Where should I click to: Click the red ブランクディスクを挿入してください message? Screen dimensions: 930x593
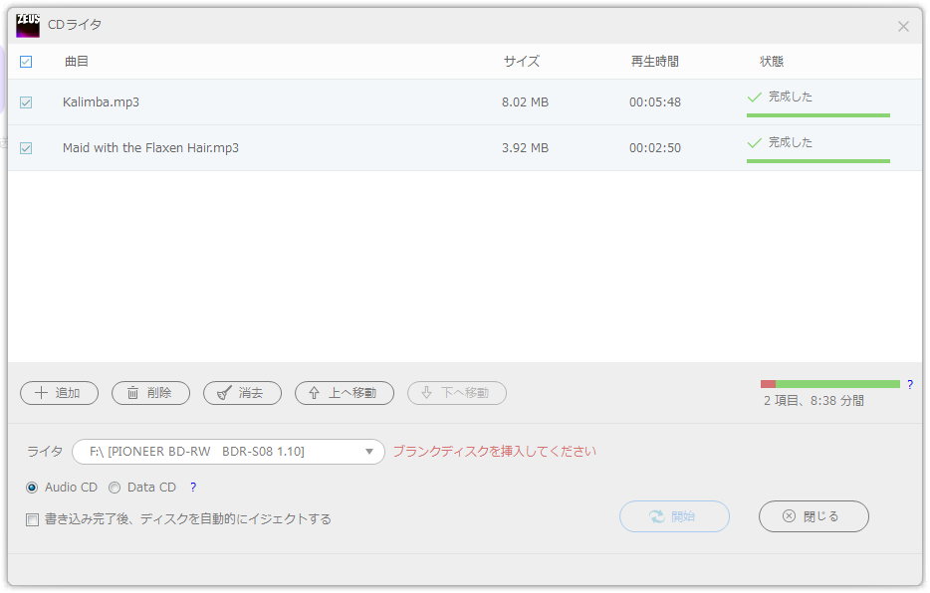(x=495, y=452)
